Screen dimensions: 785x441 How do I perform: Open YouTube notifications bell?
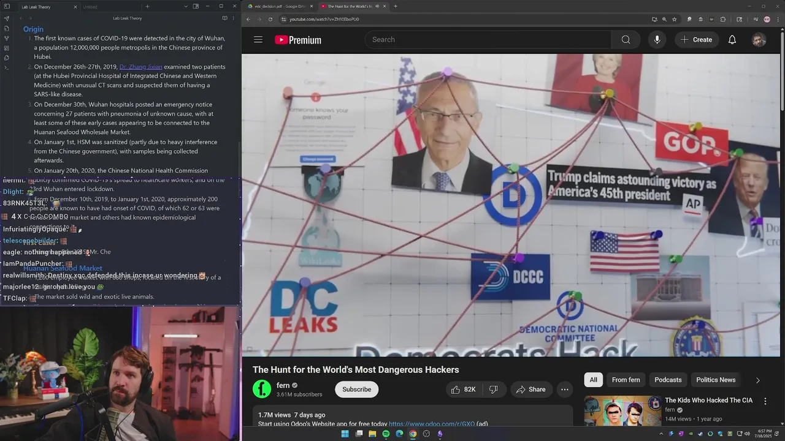[x=732, y=40]
